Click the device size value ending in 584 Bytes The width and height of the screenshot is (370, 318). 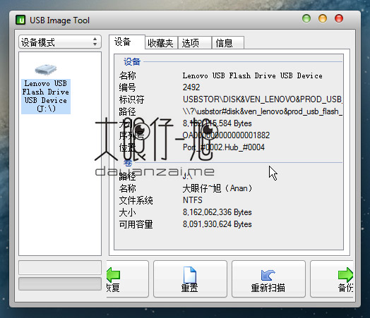click(x=217, y=123)
